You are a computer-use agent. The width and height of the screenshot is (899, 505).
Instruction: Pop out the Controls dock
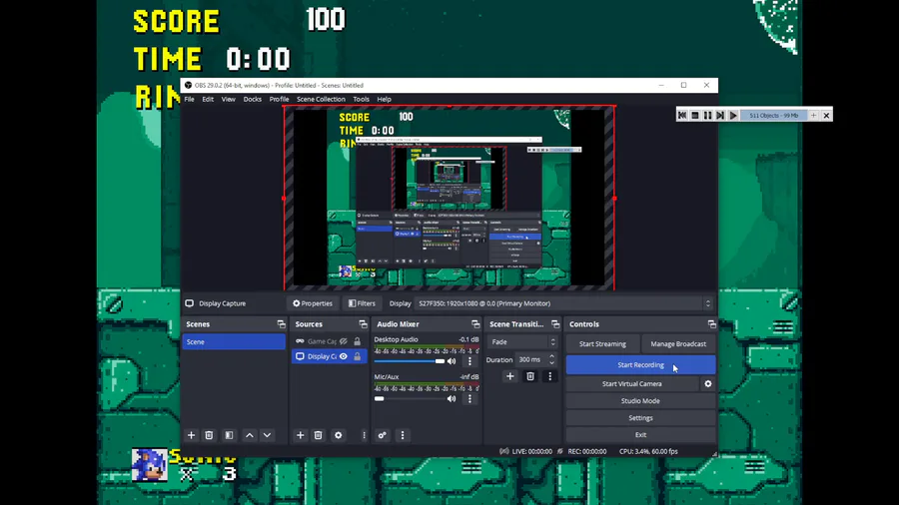(x=711, y=324)
